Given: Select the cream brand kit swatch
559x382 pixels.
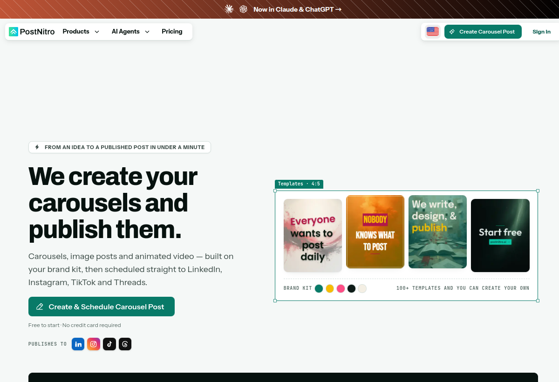Looking at the screenshot, I should 362,288.
